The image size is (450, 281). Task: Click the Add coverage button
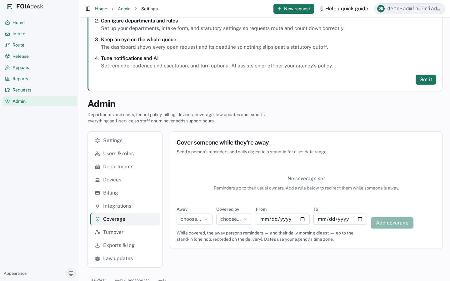tap(392, 223)
